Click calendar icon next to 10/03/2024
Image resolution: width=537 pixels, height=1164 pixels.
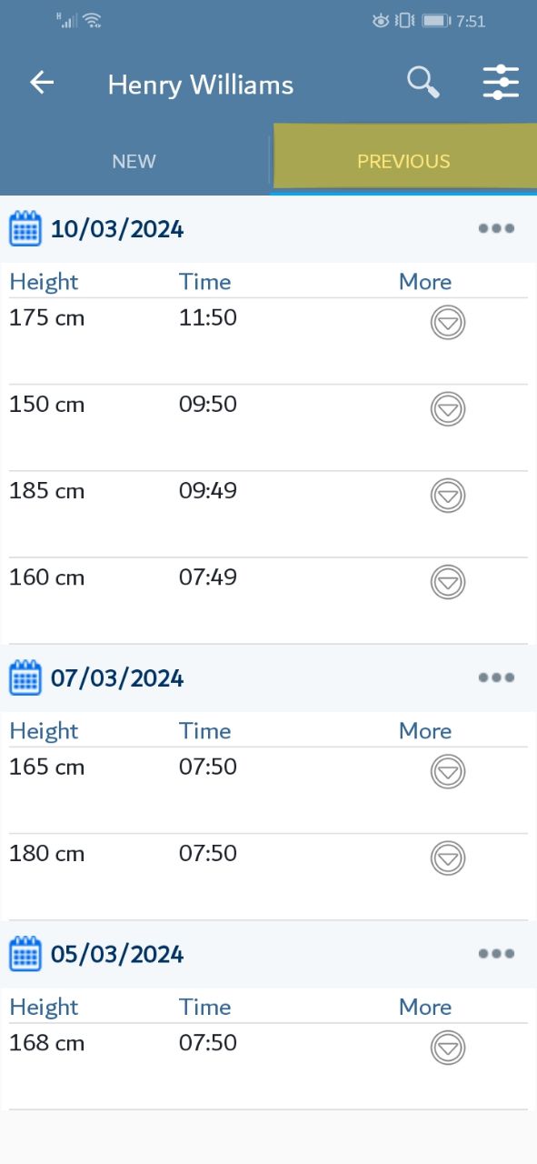25,228
